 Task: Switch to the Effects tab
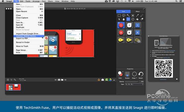pyautogui.click(x=138, y=11)
